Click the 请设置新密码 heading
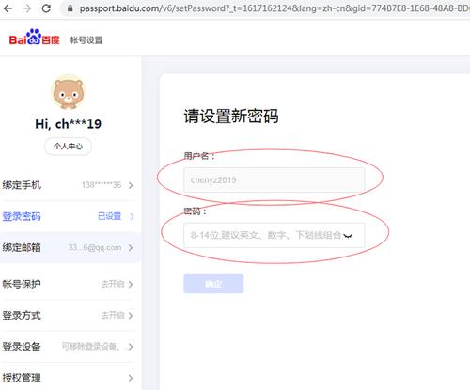The width and height of the screenshot is (470, 390). point(231,116)
